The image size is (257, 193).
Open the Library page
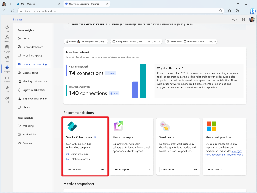click(x=33, y=107)
